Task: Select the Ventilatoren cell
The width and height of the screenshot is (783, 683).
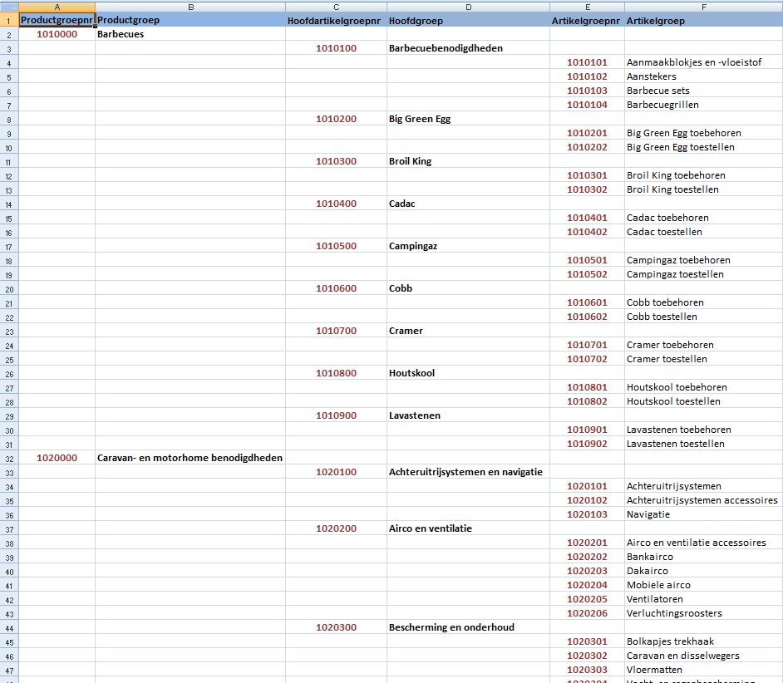Action: click(x=703, y=599)
